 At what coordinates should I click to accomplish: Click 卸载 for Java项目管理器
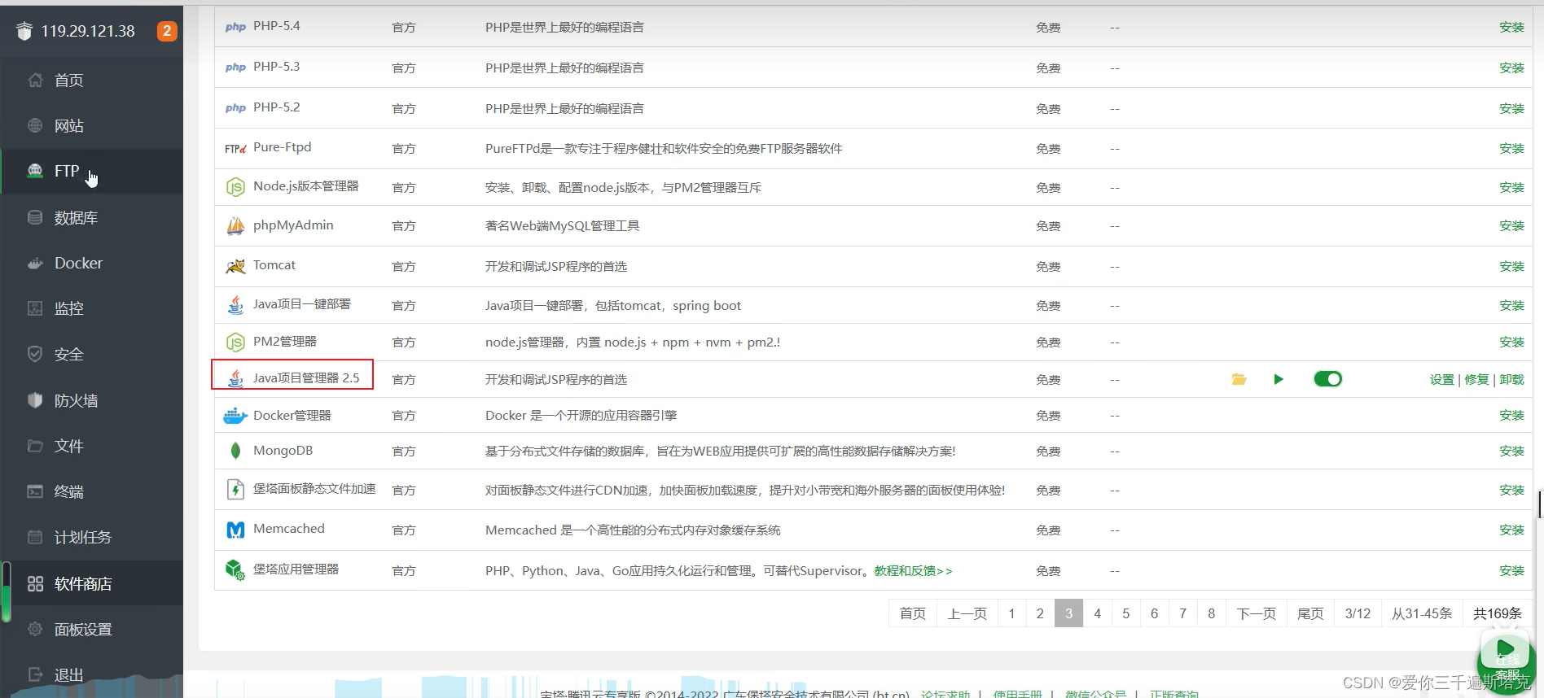[1511, 379]
